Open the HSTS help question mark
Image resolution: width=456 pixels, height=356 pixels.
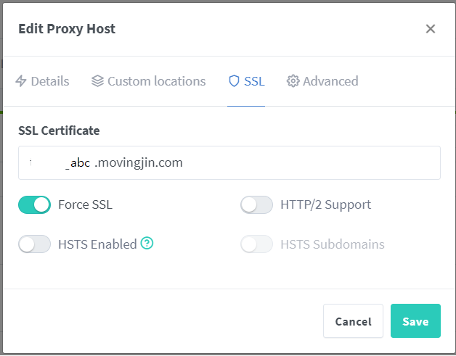[147, 243]
